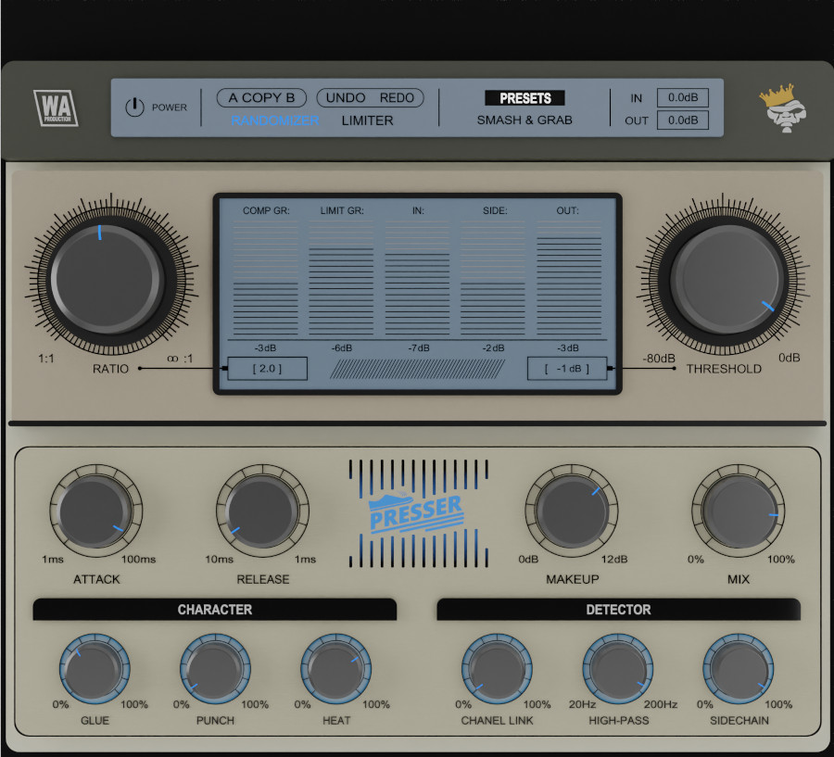Click the -80dB threshold minimum label
The height and width of the screenshot is (757, 834).
659,359
